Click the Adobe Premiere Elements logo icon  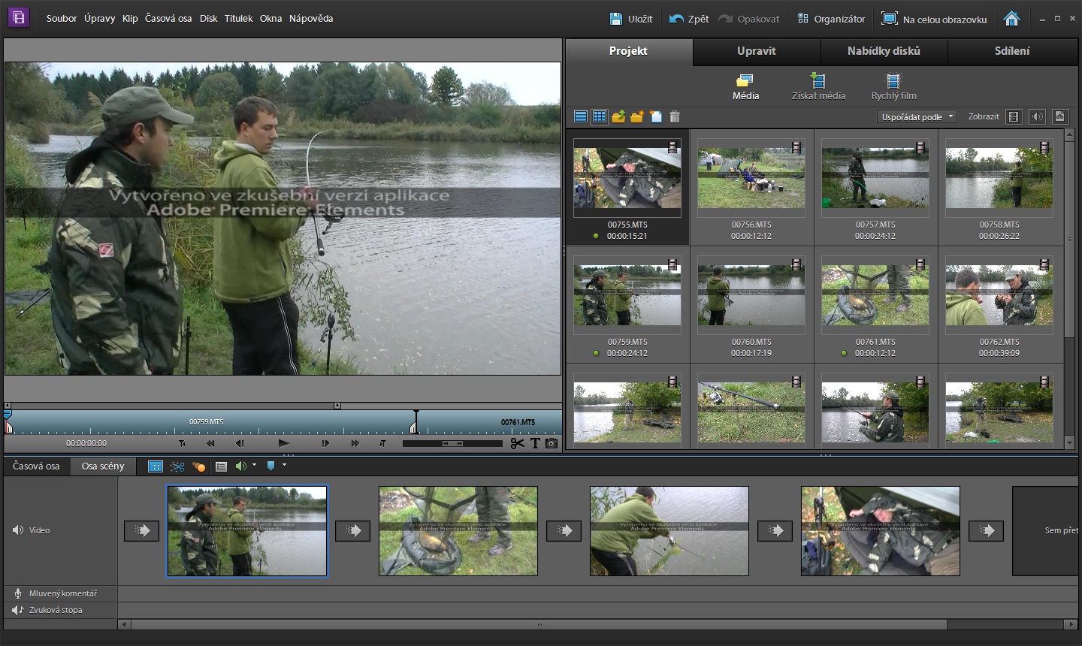18,17
